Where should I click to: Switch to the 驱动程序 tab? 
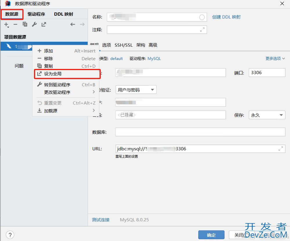click(x=36, y=14)
